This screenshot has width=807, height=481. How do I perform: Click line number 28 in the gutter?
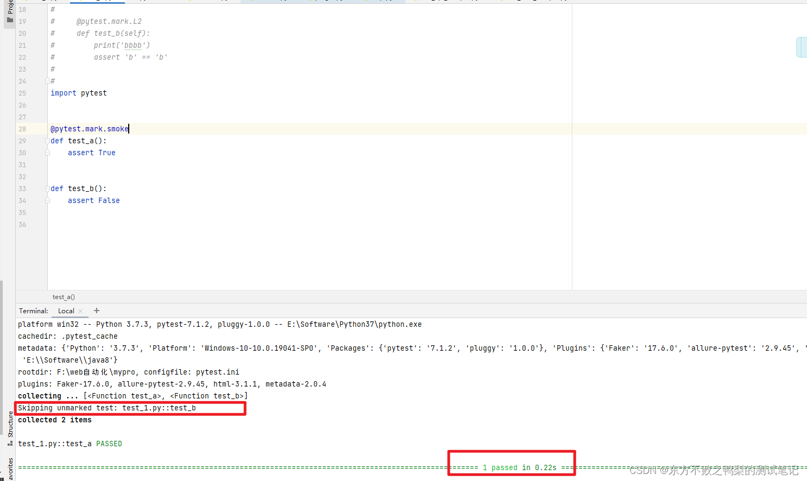(x=22, y=129)
